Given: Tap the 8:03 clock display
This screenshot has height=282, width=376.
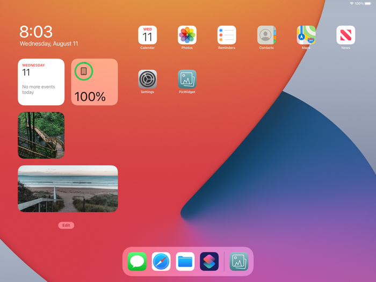Looking at the screenshot, I should (36, 32).
